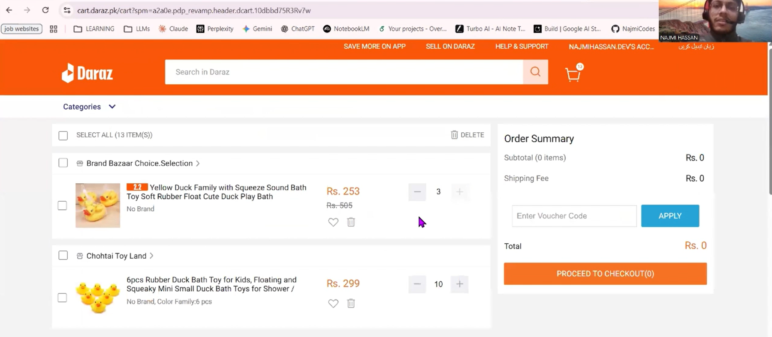Open Brand Bazaar Choice.Selection store chevron
This screenshot has width=772, height=337.
click(198, 163)
